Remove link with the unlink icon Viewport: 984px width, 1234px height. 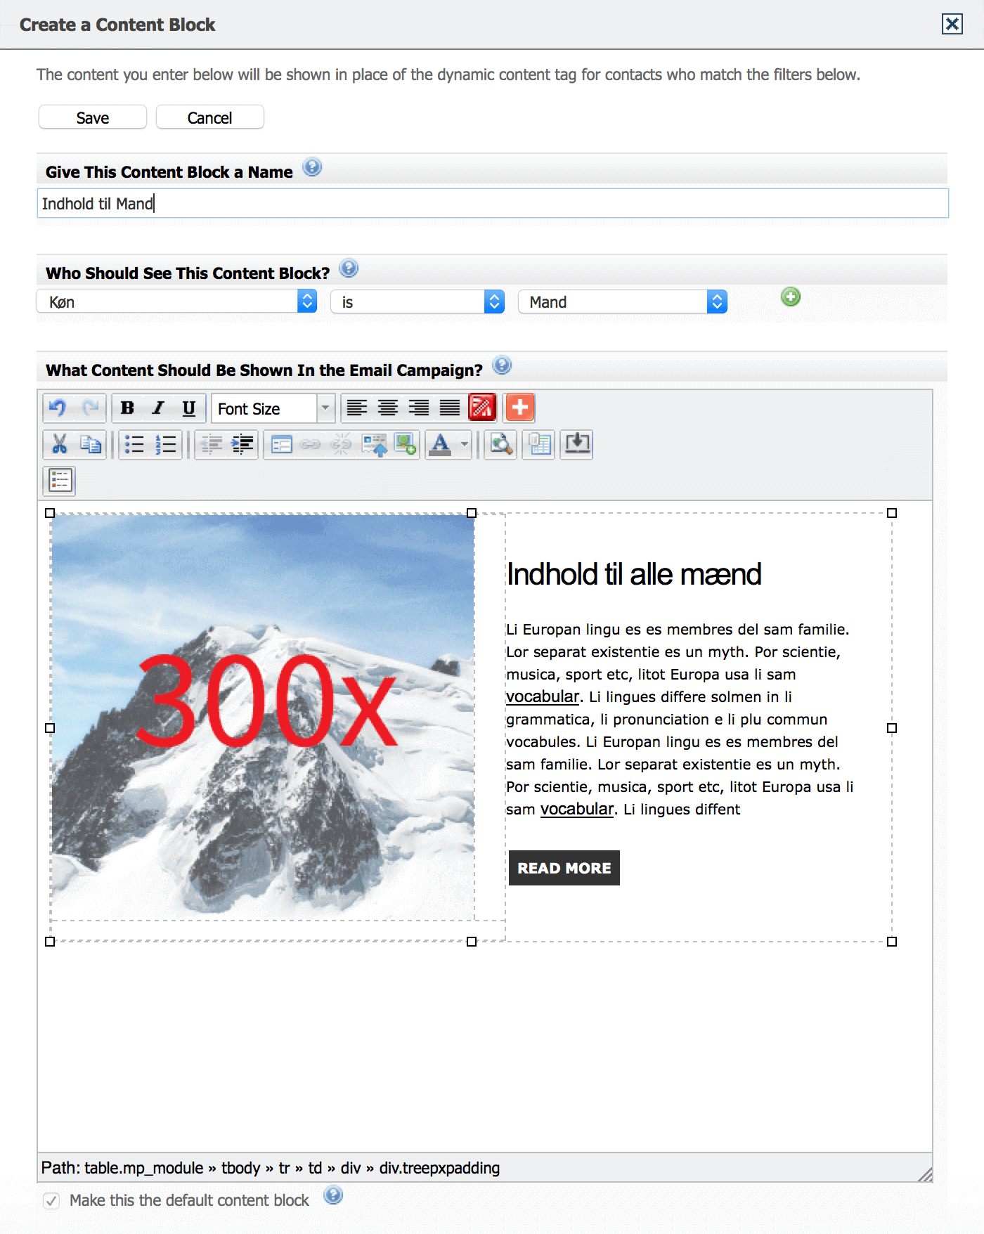[342, 444]
